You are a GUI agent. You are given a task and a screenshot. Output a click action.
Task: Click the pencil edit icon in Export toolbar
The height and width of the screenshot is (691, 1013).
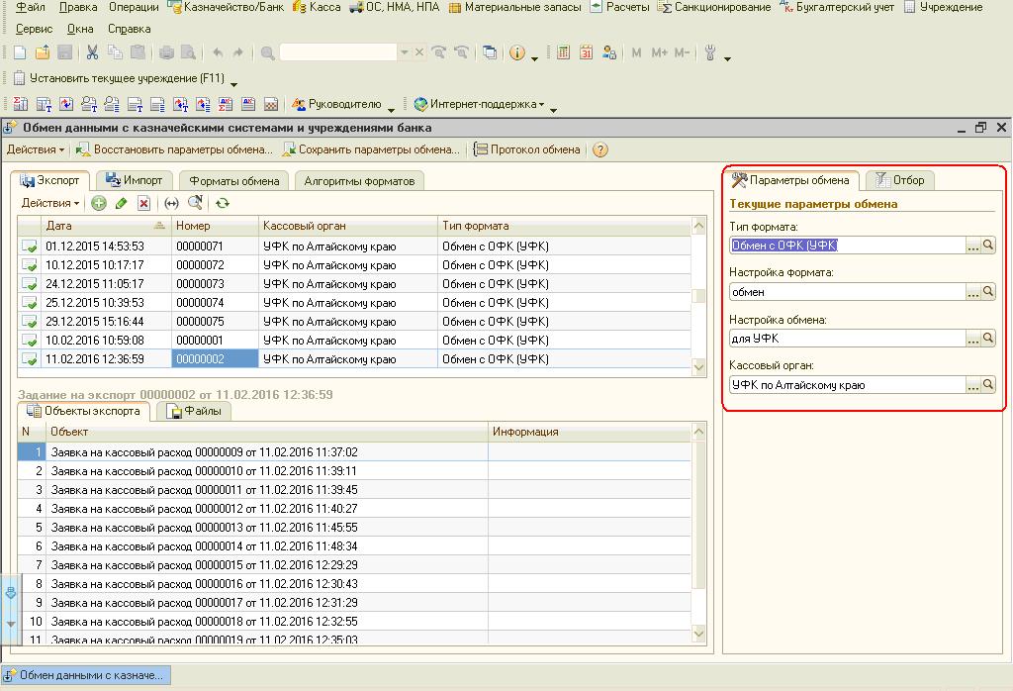point(121,203)
